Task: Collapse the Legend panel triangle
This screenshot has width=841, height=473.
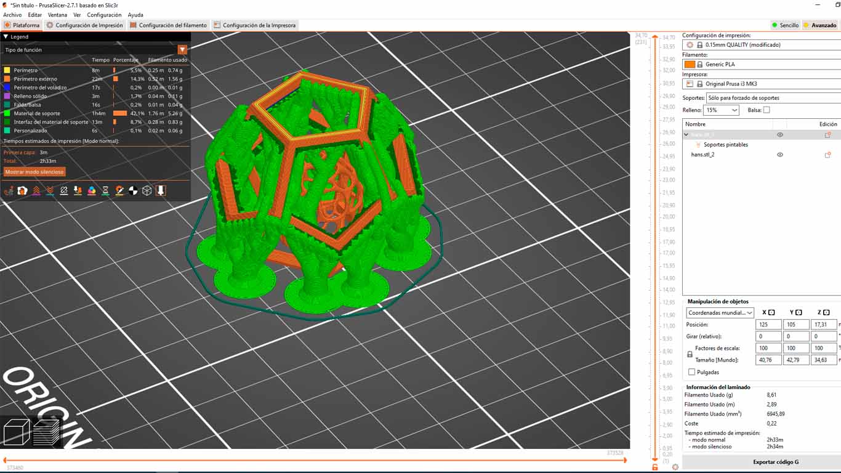Action: (6, 37)
